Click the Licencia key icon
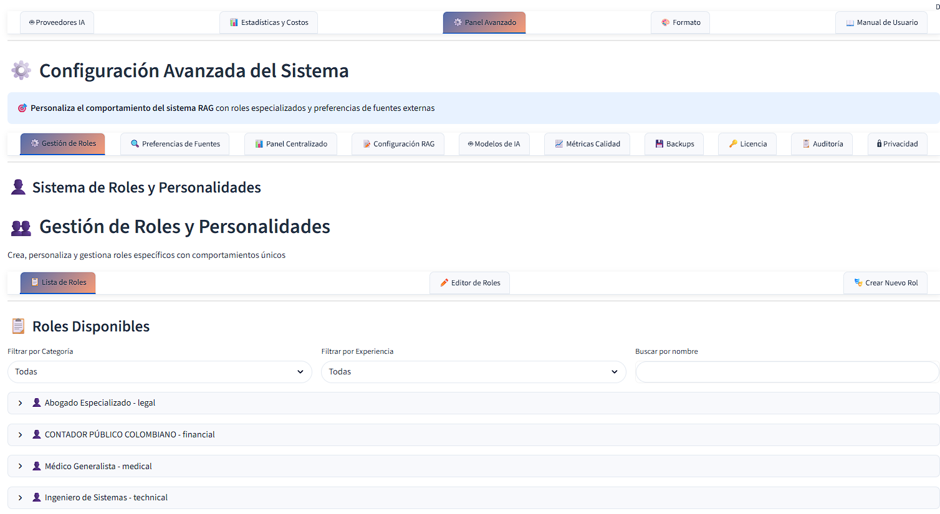940x514 pixels. (732, 143)
